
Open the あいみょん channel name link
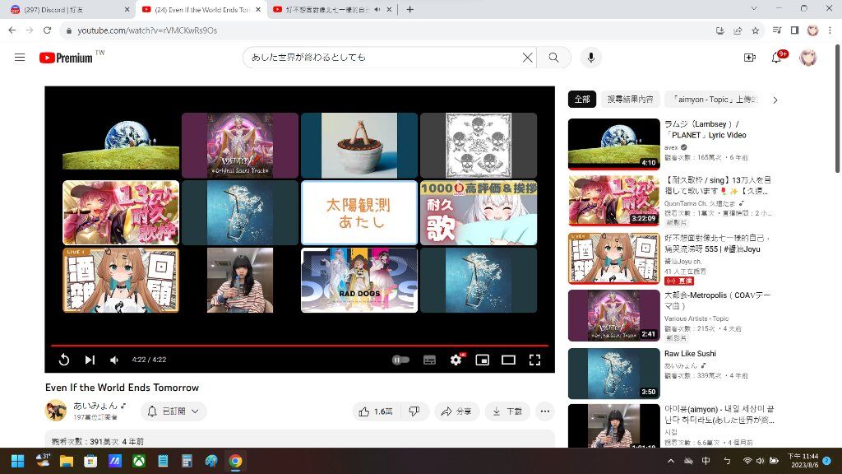tap(95, 406)
